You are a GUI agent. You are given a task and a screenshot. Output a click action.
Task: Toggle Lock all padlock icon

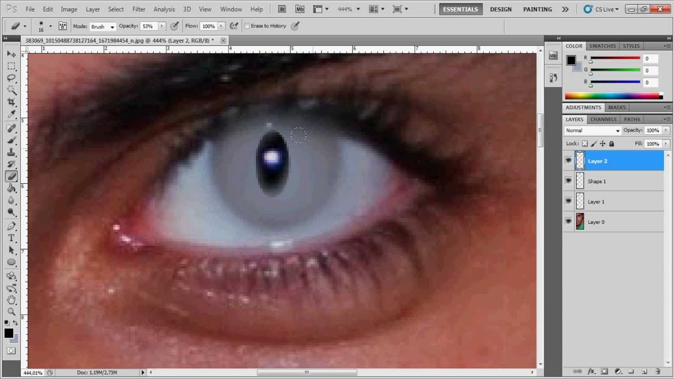coord(611,144)
